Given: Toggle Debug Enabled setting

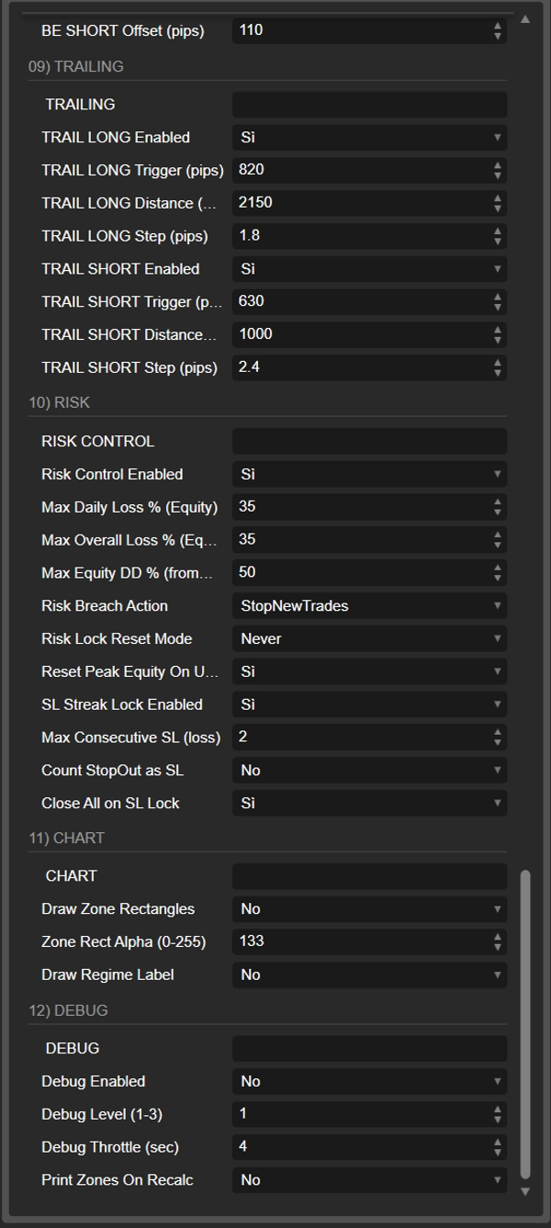Looking at the screenshot, I should [x=369, y=1082].
